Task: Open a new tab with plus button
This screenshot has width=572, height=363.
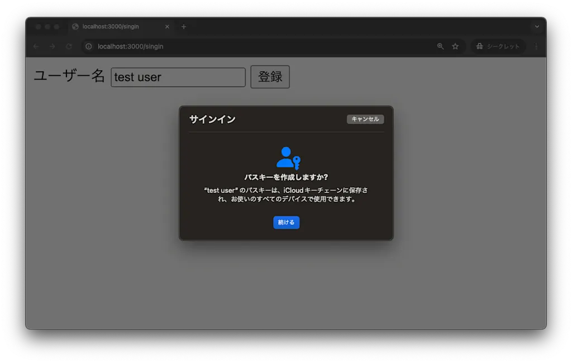Action: (184, 27)
